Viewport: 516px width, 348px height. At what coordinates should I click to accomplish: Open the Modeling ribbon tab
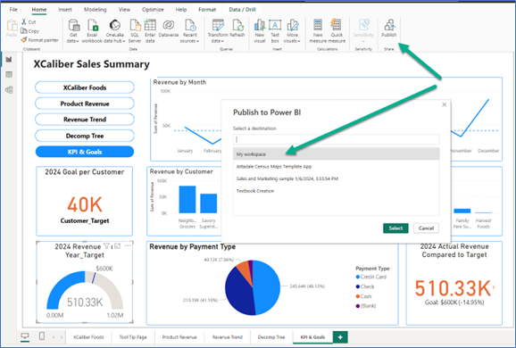coord(96,10)
